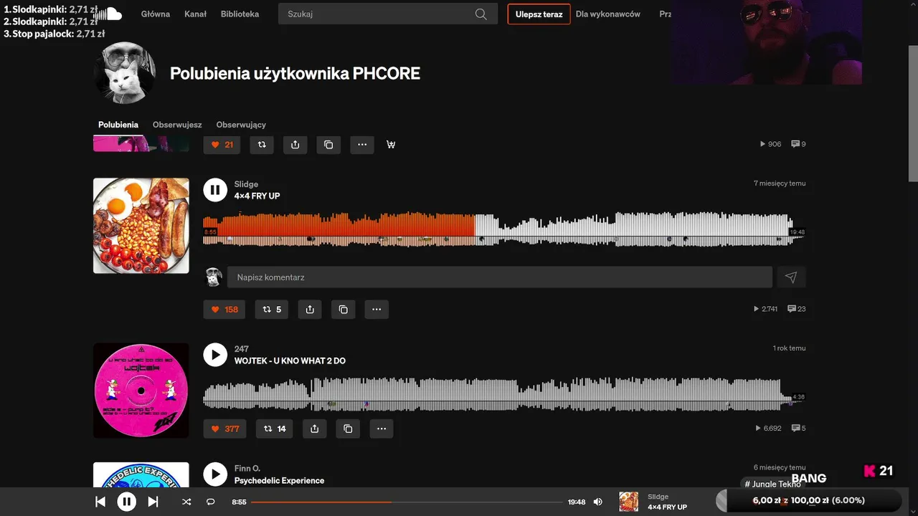Toggle repeat in the player bar
Viewport: 918px width, 516px height.
(210, 502)
